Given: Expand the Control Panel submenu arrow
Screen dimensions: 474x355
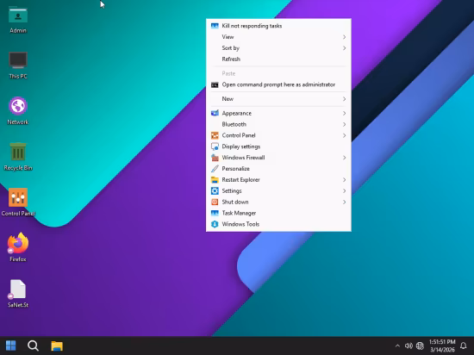Looking at the screenshot, I should (345, 135).
